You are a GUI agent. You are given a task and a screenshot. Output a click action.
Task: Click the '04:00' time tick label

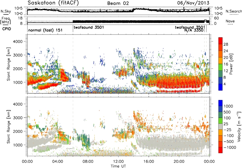coord(57,162)
